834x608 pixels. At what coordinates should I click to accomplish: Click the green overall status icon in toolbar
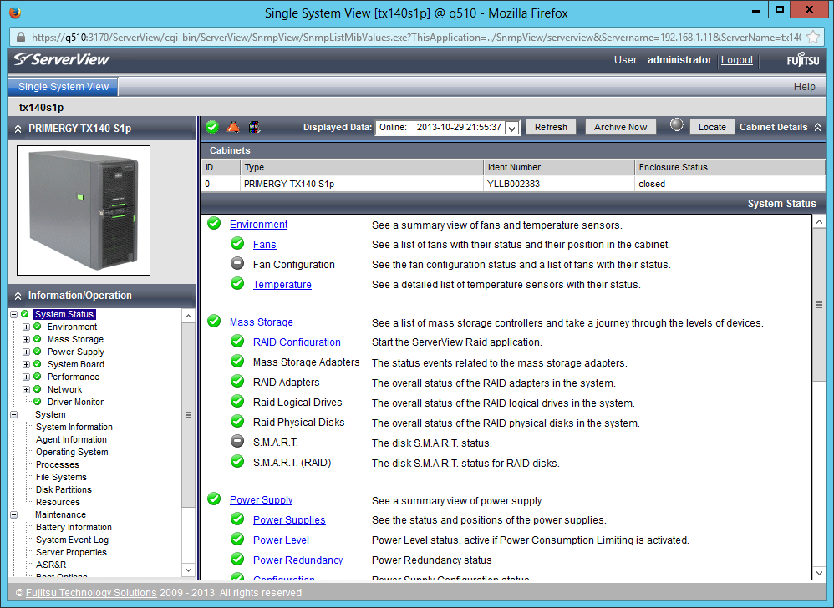pos(212,127)
